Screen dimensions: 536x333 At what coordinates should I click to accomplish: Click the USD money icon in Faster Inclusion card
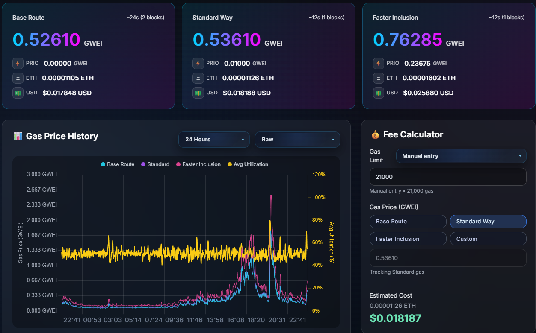click(x=379, y=93)
